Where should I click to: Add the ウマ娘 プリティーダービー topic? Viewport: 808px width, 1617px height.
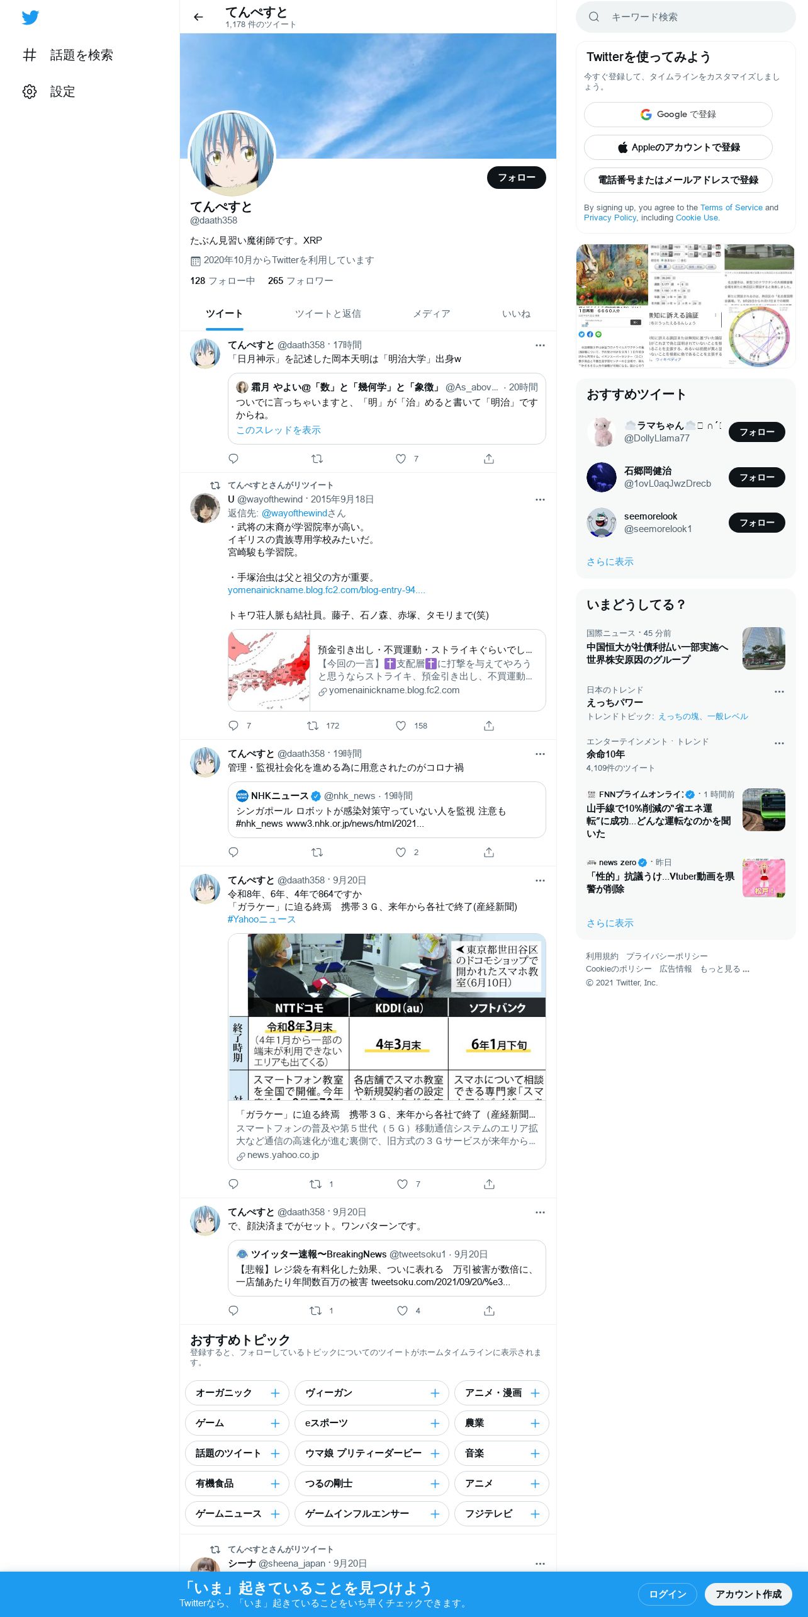[435, 1453]
